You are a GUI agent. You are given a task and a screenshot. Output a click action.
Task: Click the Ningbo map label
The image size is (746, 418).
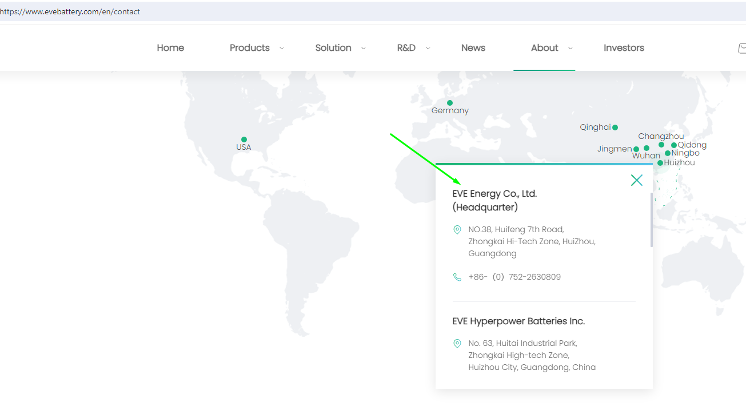(x=685, y=153)
